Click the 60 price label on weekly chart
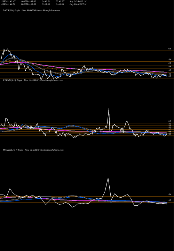This screenshot has height=251, width=174. point(170,121)
